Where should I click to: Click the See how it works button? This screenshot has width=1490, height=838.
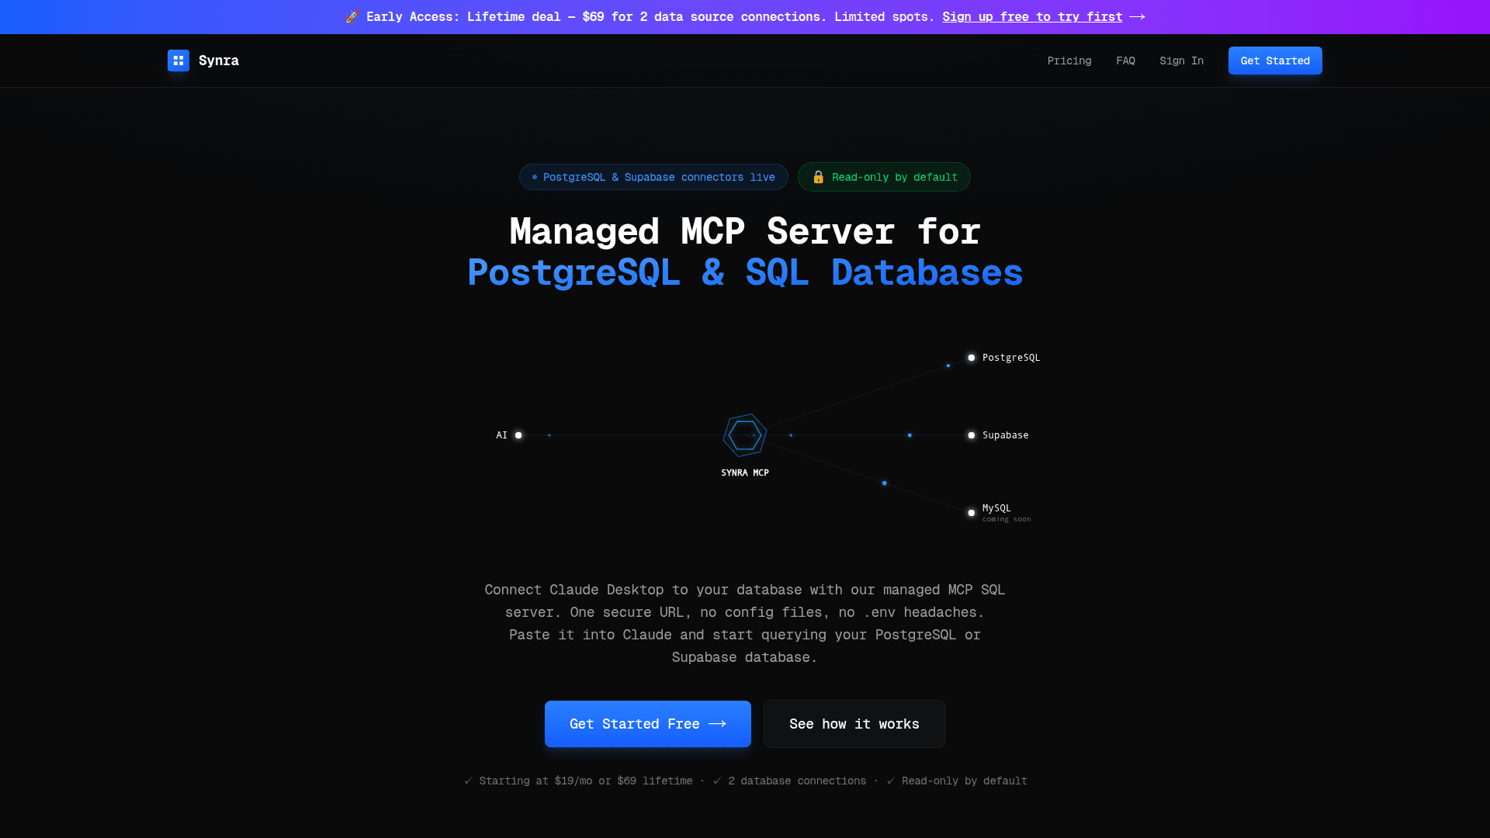click(x=854, y=724)
